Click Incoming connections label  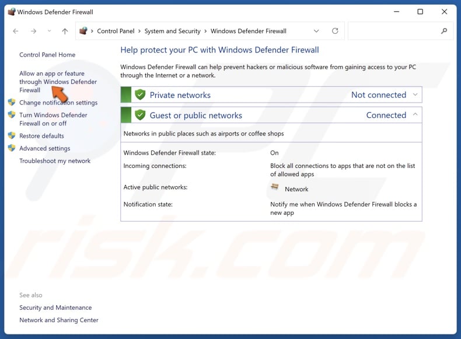(155, 166)
